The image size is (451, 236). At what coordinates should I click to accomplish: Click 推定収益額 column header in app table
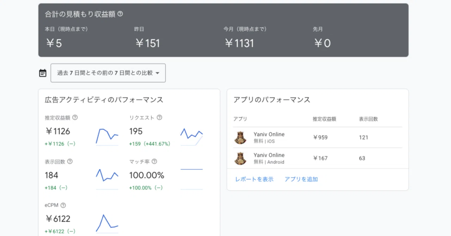pyautogui.click(x=324, y=119)
